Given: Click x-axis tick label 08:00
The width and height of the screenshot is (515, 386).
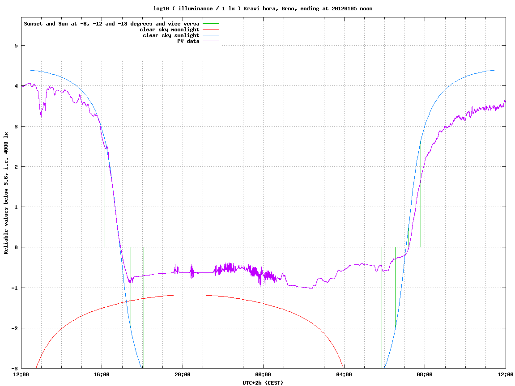Looking at the screenshot, I should click(425, 374).
